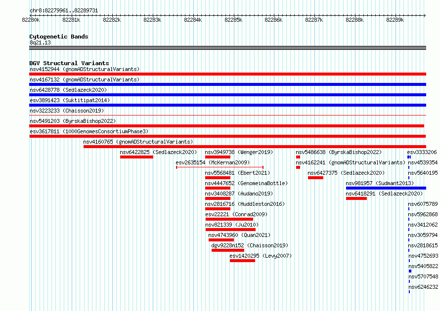The image size is (440, 311).
Task: Click the blue esv3891423 full-width bar
Action: [x=227, y=105]
